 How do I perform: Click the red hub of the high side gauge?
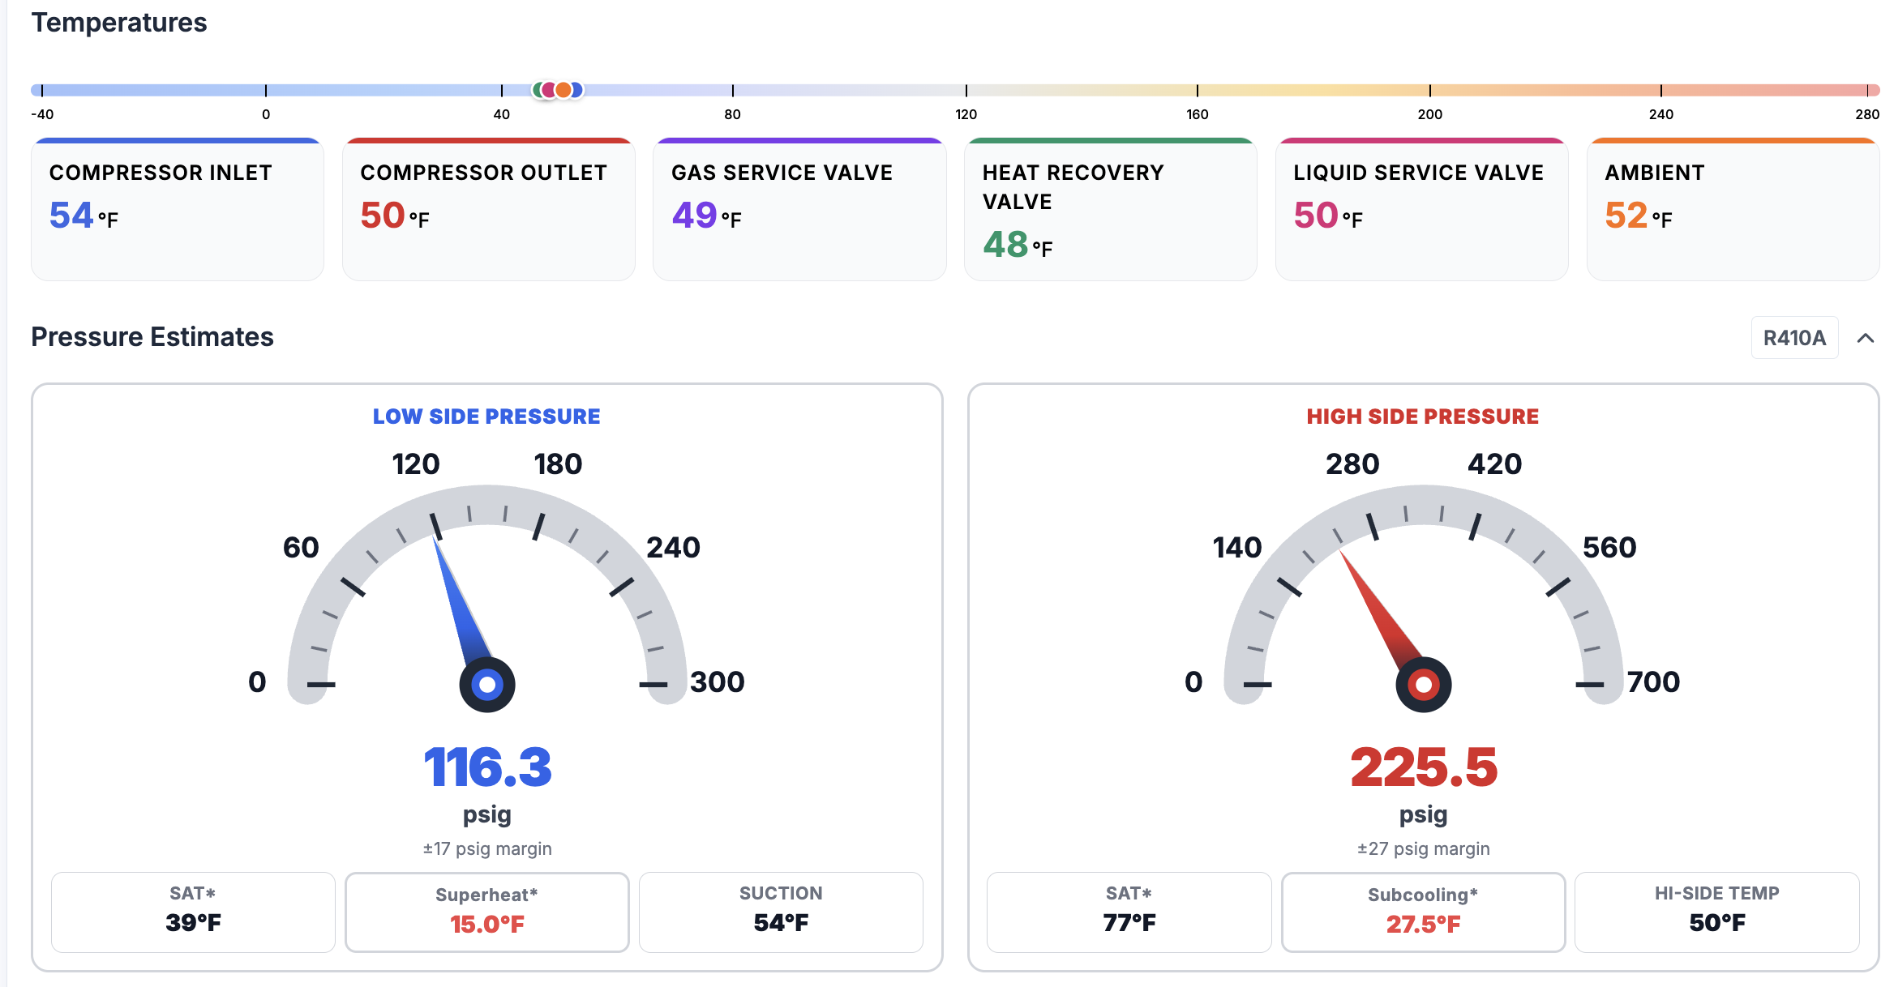(1423, 685)
